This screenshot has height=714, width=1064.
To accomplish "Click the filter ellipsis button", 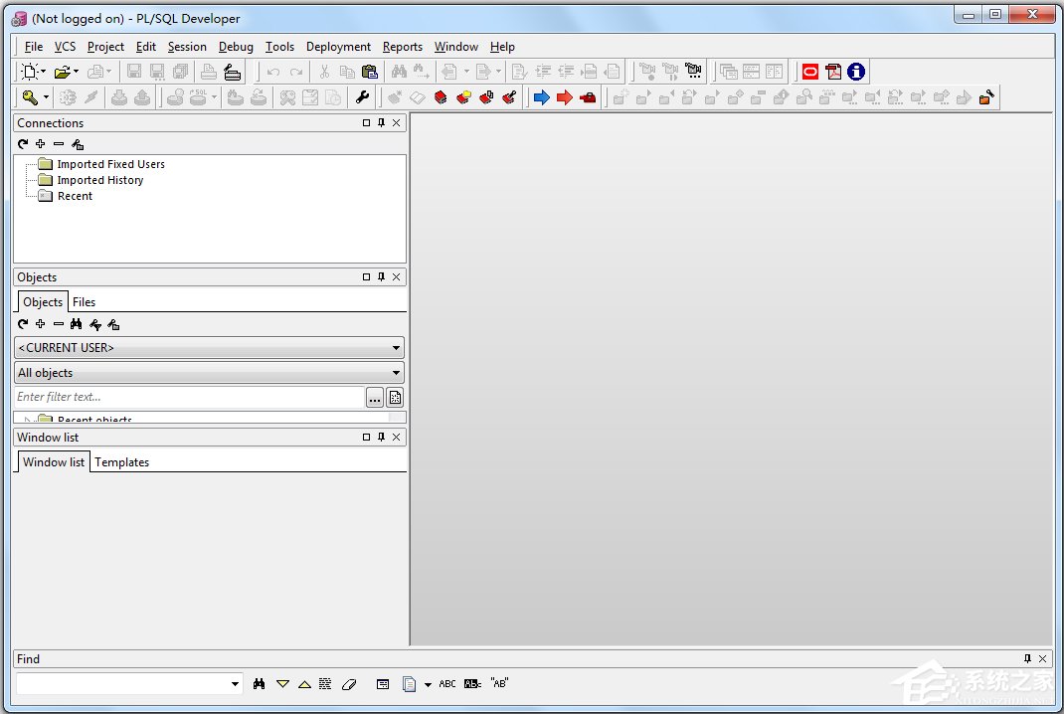I will 375,398.
